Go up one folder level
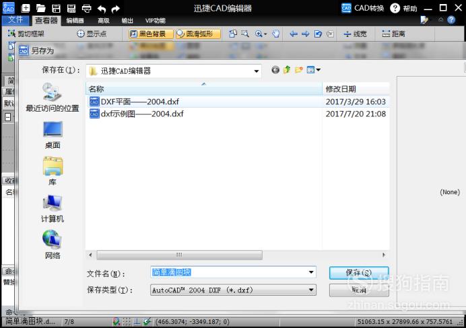Screen dimensions: 466x328 (287, 70)
